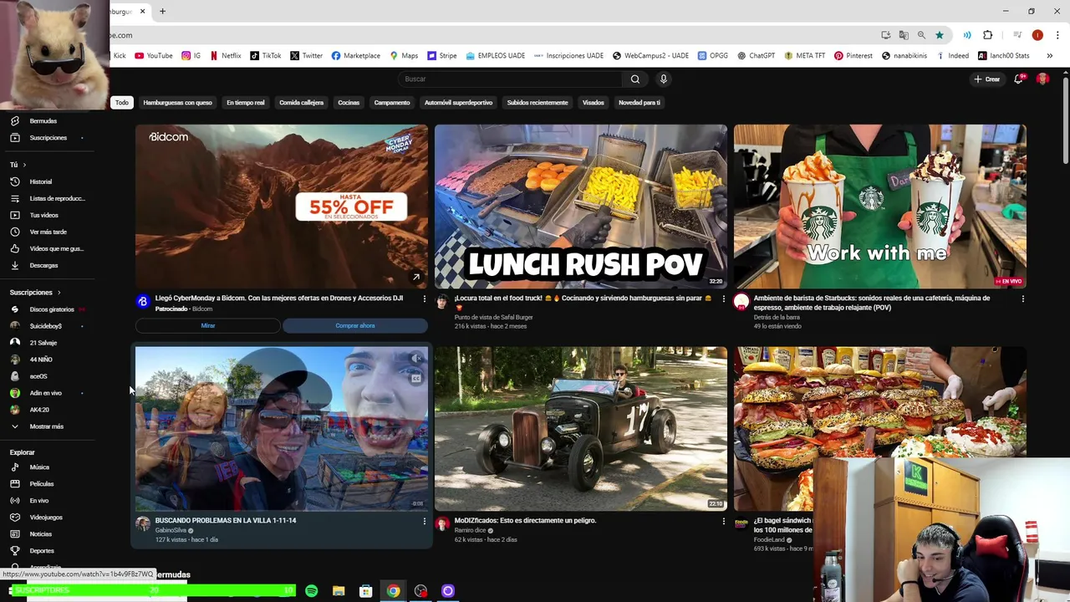Open options for BUSCANDO PROBLEMAS video
This screenshot has height=602, width=1070.
point(424,521)
